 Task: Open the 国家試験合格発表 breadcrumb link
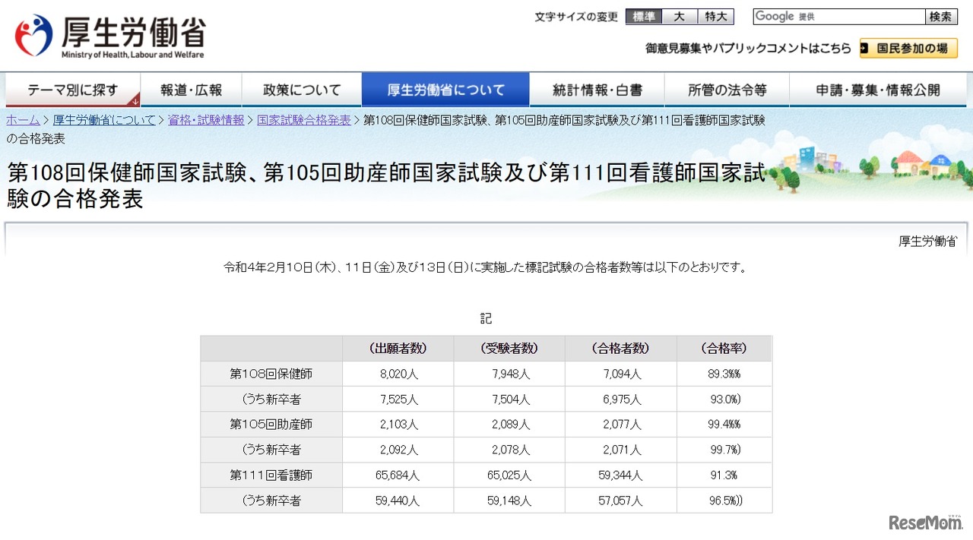[x=302, y=119]
